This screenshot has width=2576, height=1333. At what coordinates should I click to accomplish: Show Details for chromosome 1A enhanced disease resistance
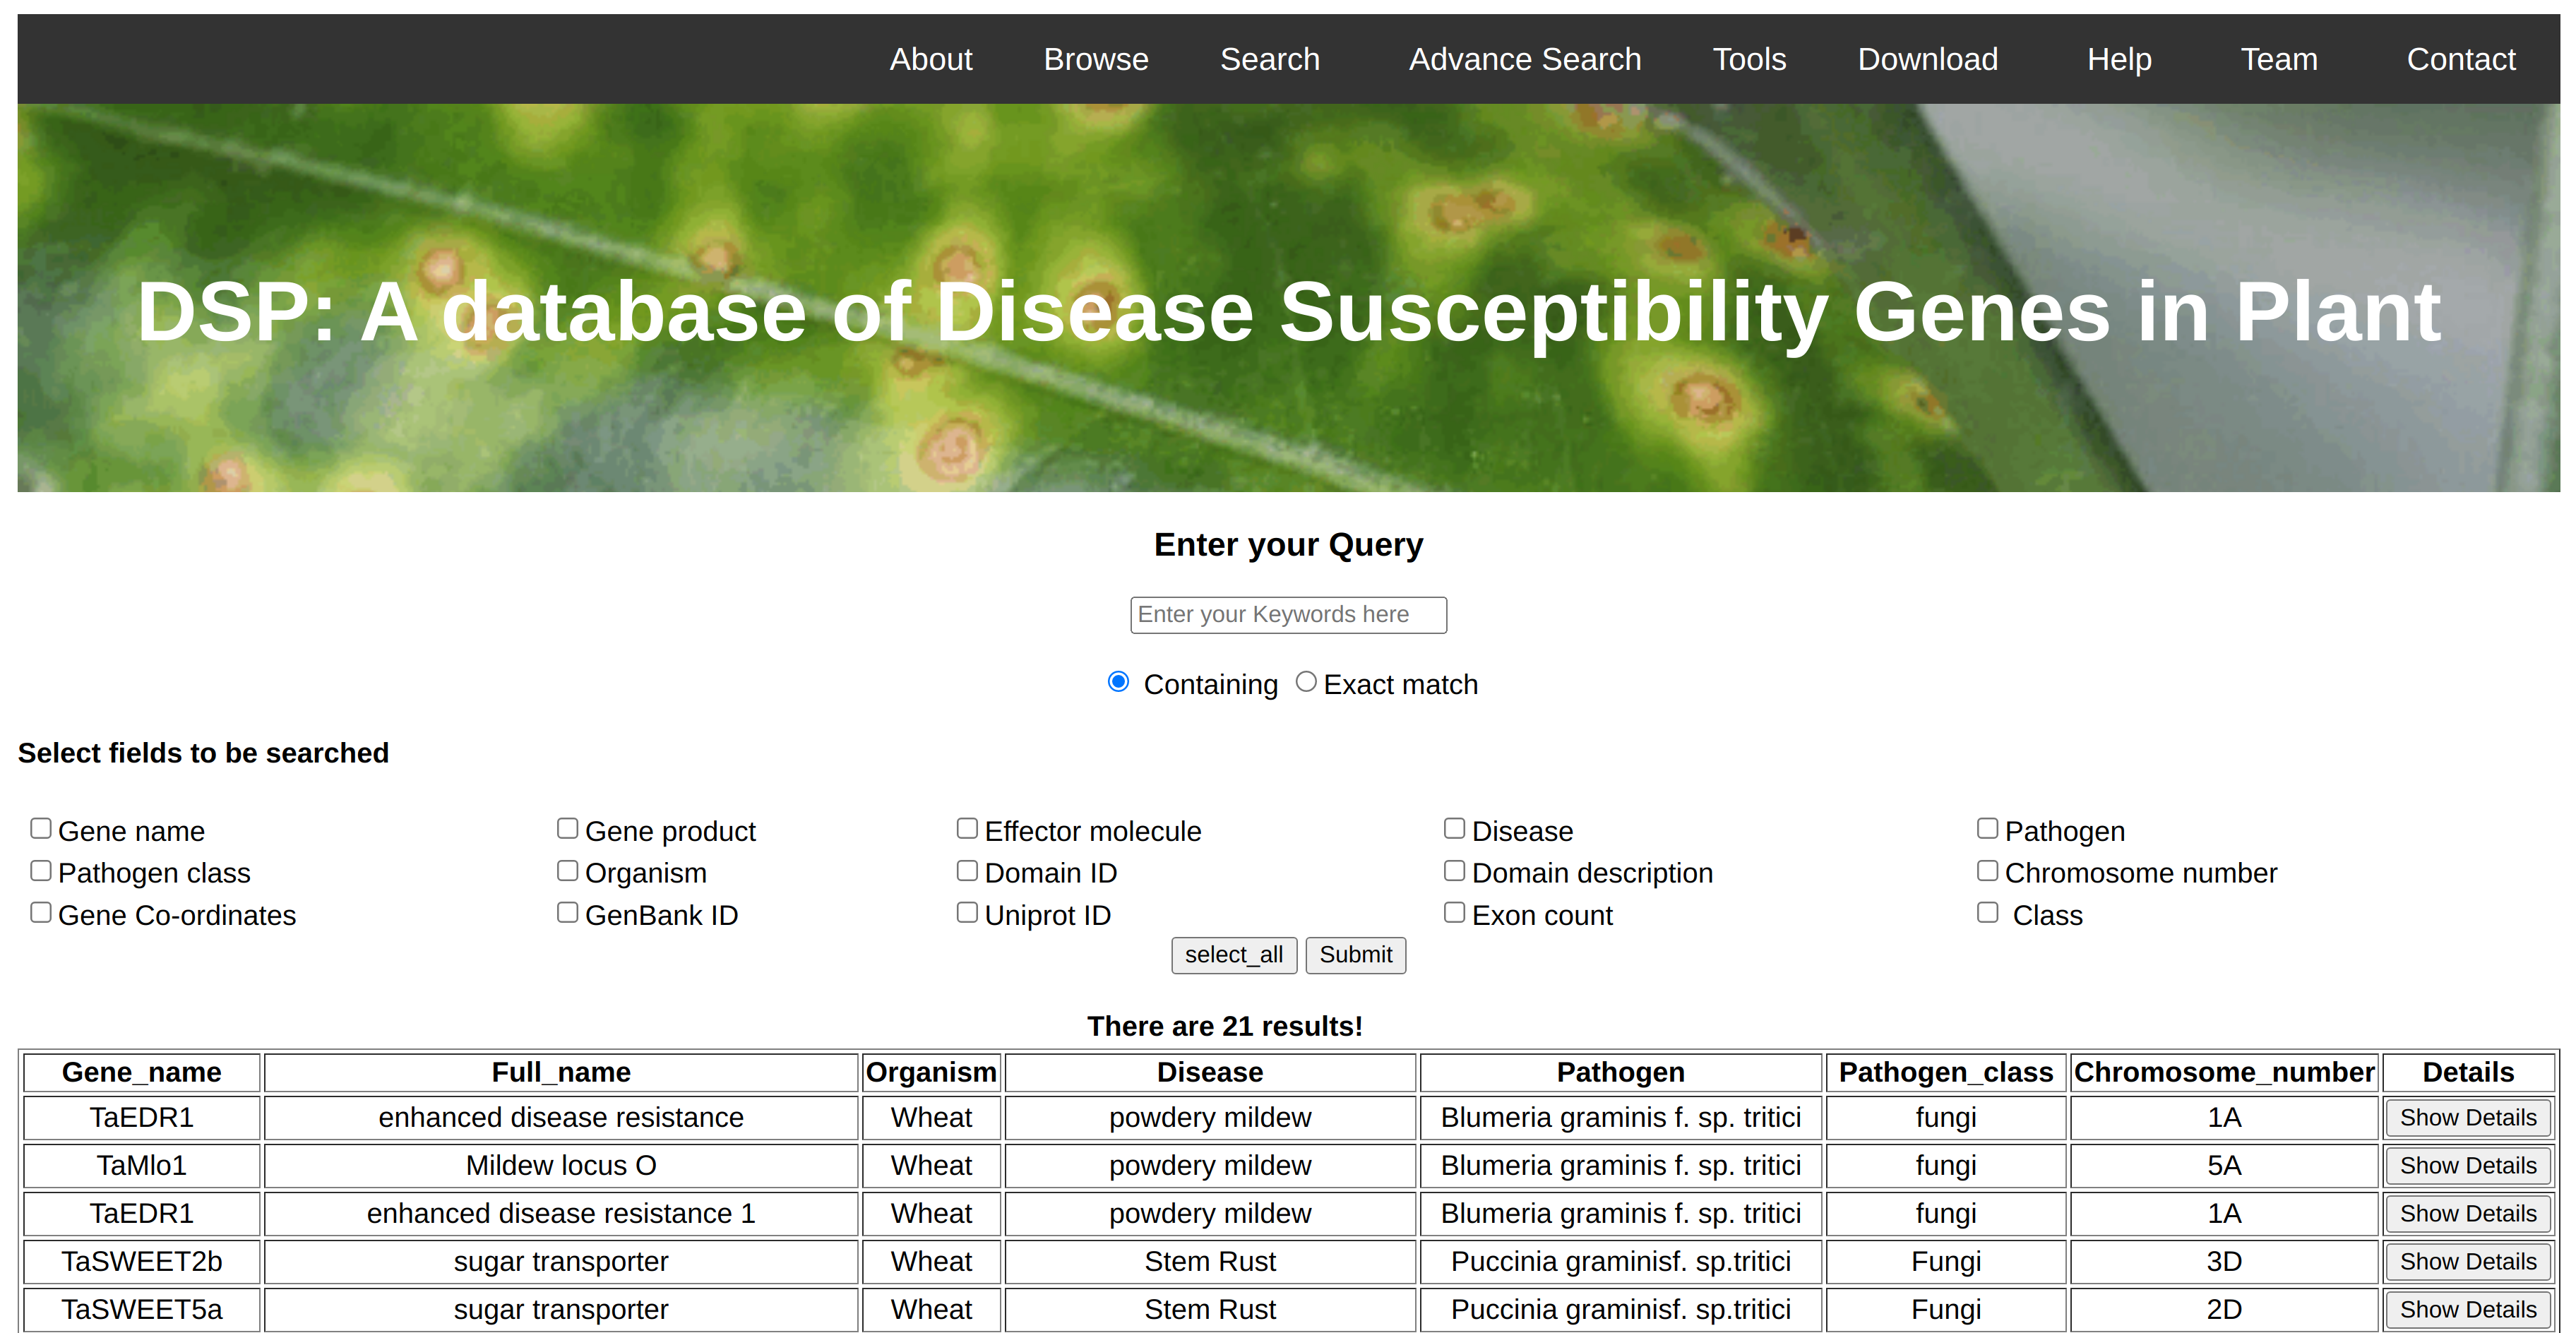coord(2467,1117)
